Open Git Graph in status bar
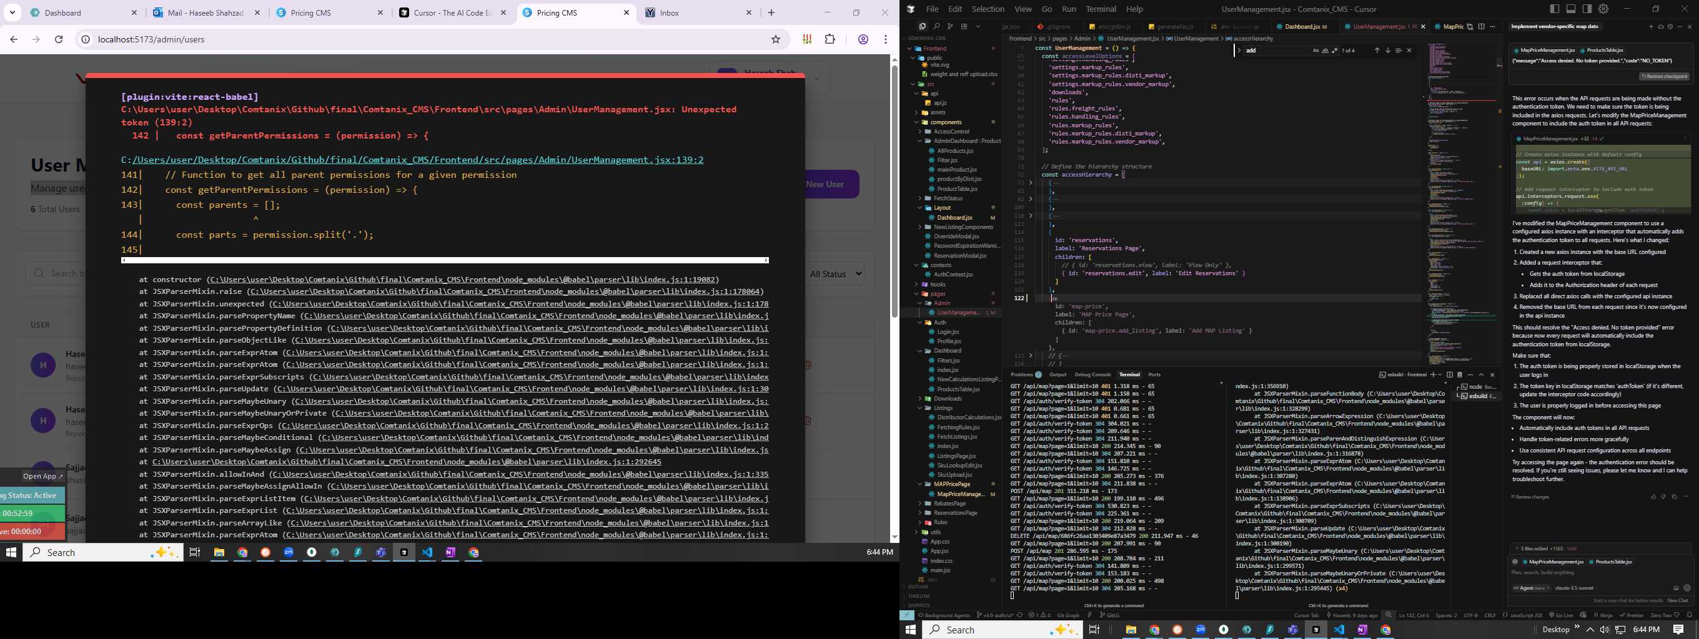Screen dimensions: 1699x639 click(1069, 615)
